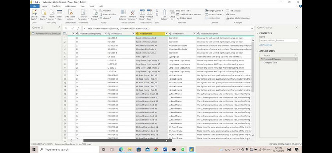This screenshot has width=332, height=153.
Task: Collapse the APPLIED STEPS section
Action: (x=258, y=51)
